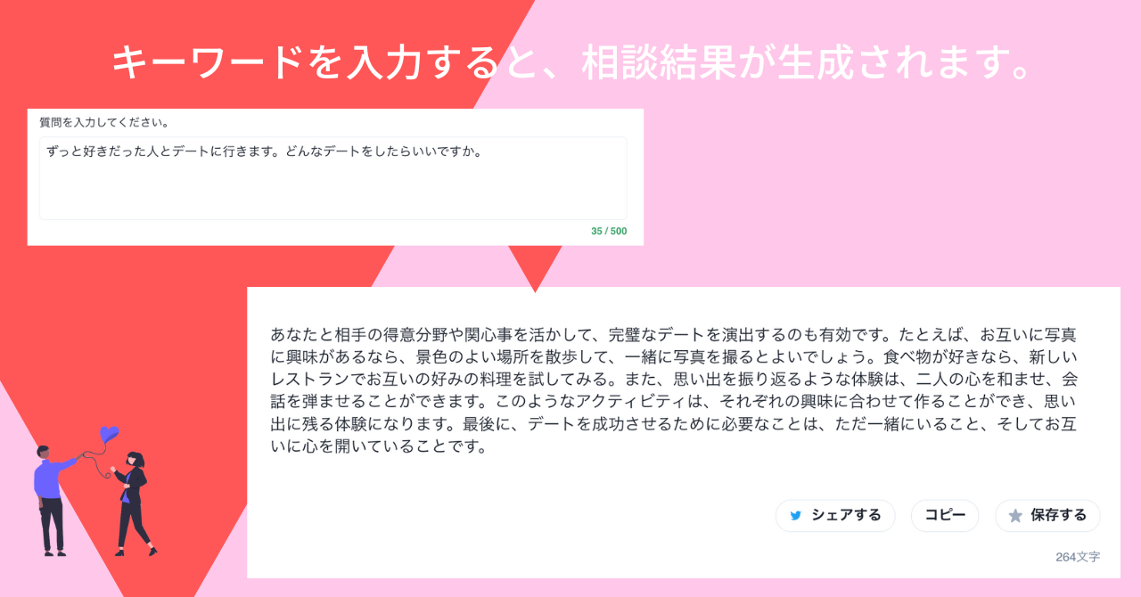This screenshot has height=597, width=1141.
Task: Click the 35 / 500 character counter
Action: 609,232
